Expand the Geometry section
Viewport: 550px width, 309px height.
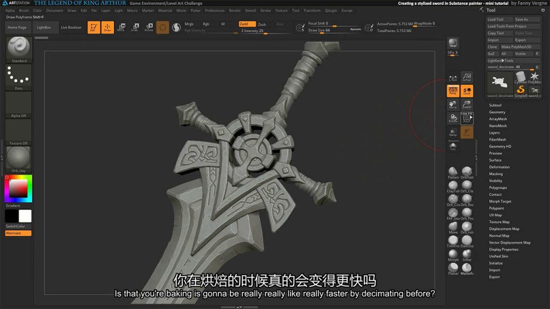click(x=497, y=112)
